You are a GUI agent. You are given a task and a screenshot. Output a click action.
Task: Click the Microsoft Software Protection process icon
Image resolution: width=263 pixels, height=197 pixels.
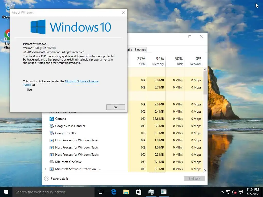pyautogui.click(x=51, y=169)
